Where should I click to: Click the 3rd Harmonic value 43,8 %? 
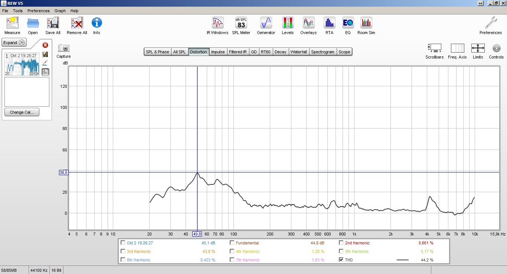click(x=209, y=251)
